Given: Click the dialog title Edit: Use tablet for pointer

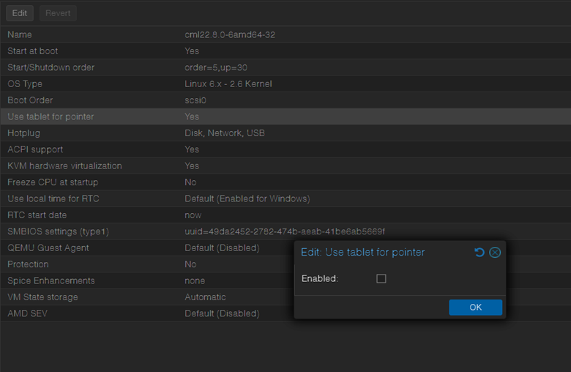Looking at the screenshot, I should 362,252.
